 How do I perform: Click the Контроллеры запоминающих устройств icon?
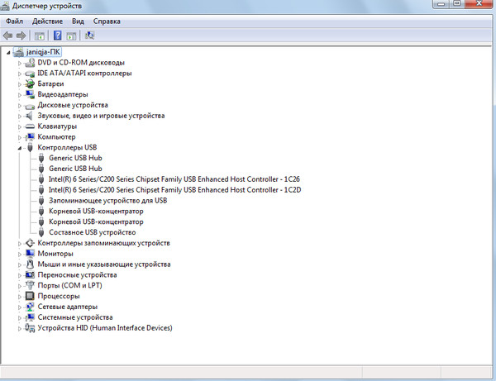click(30, 243)
